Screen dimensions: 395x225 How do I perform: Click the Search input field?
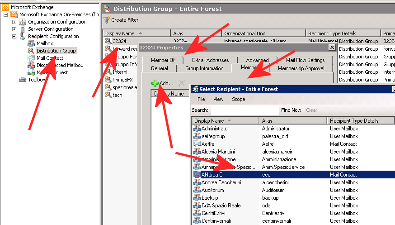coord(245,110)
